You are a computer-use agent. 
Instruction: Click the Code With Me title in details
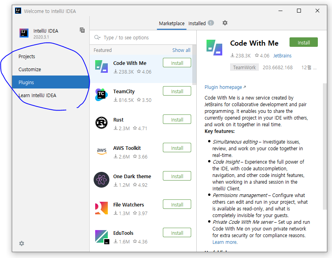point(254,43)
